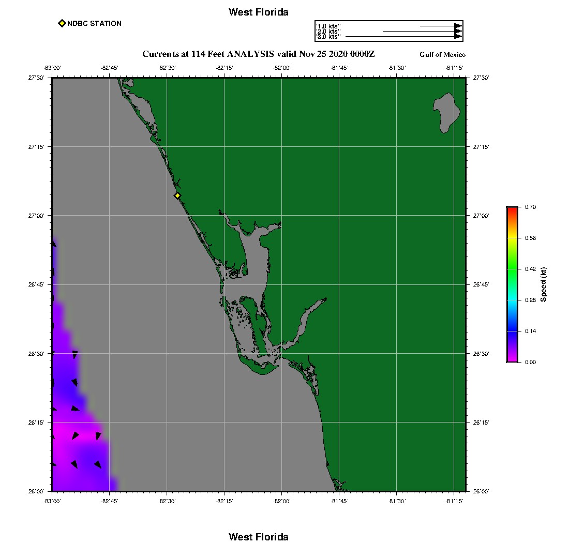Select the NDBC STATION diamond marker
This screenshot has height=543, width=569.
[63, 23]
